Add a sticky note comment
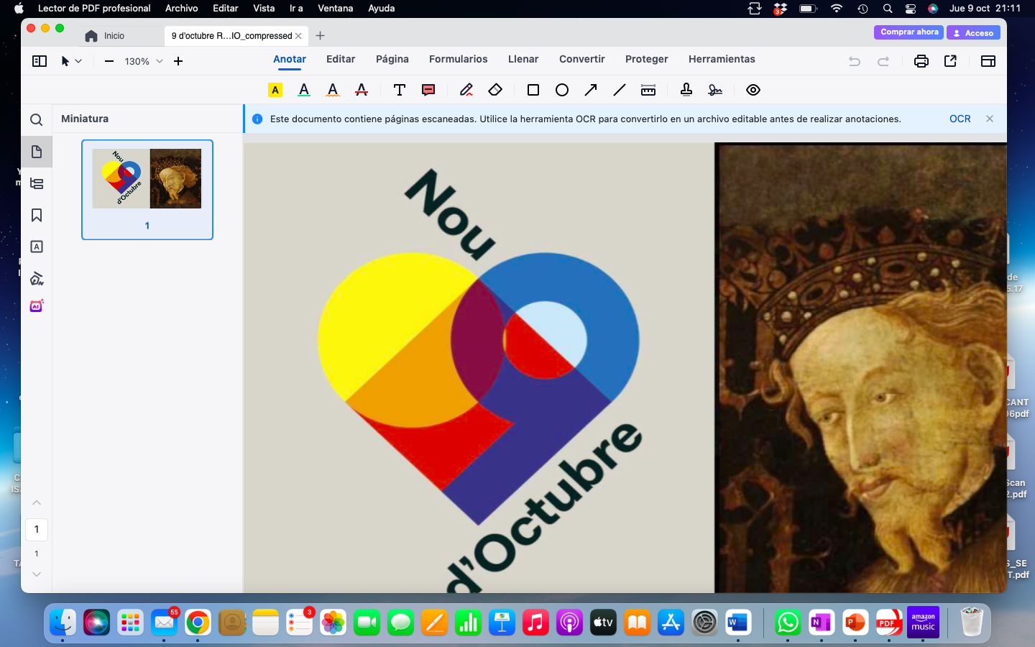Screen dimensions: 1035x647 (428, 90)
